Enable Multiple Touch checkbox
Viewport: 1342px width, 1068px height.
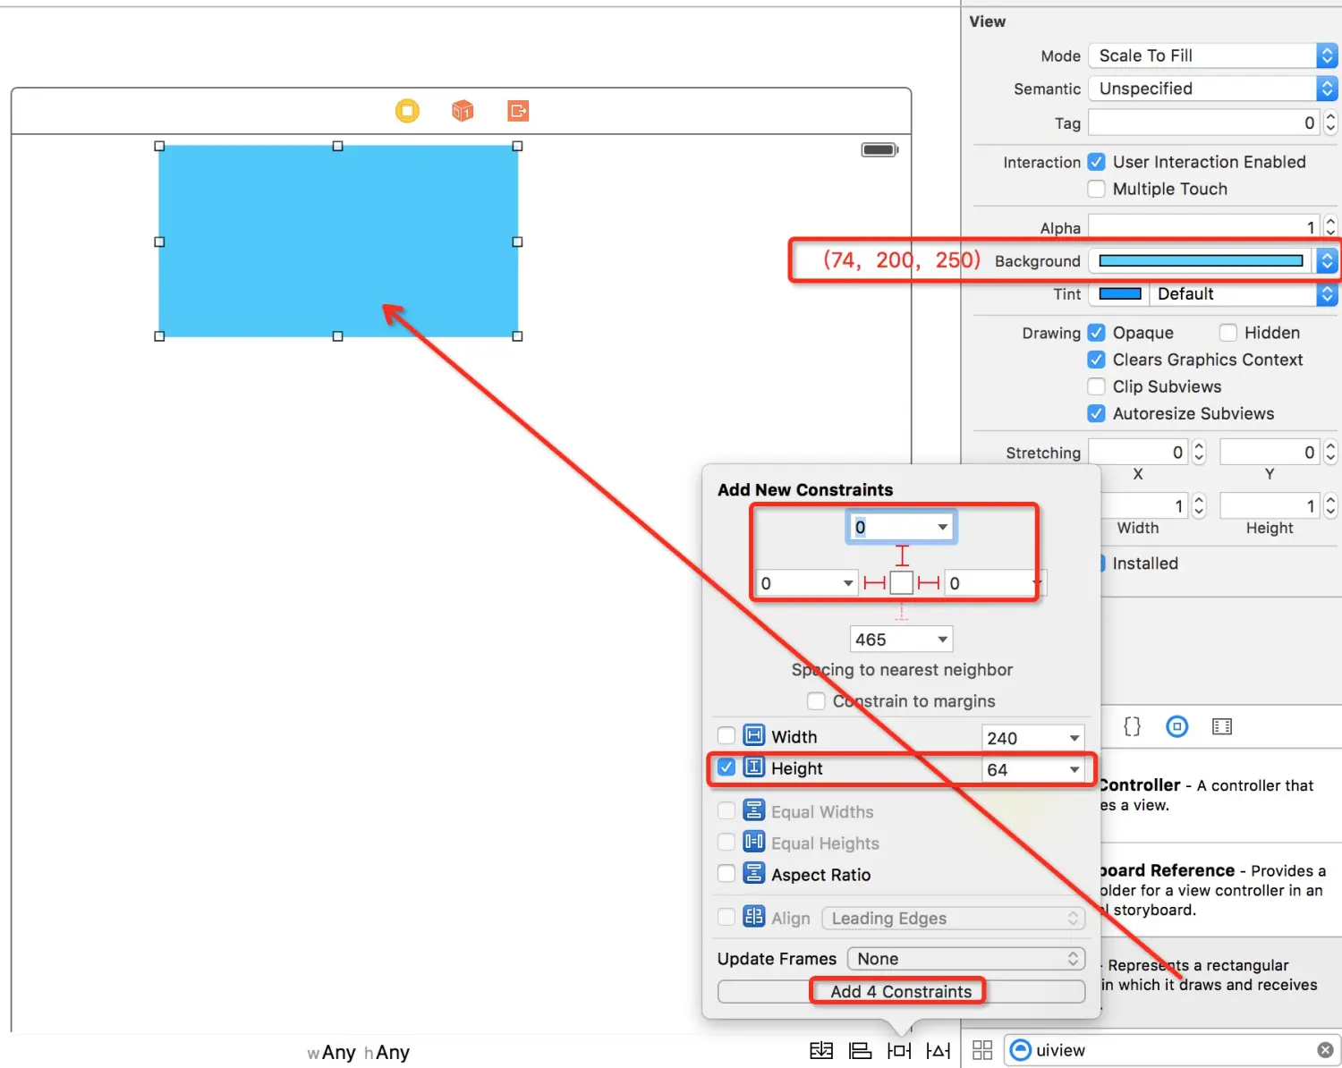[1096, 189]
